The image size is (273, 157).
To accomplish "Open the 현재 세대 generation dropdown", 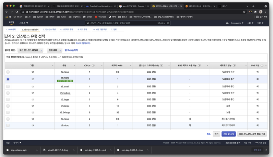I will click(55, 50).
